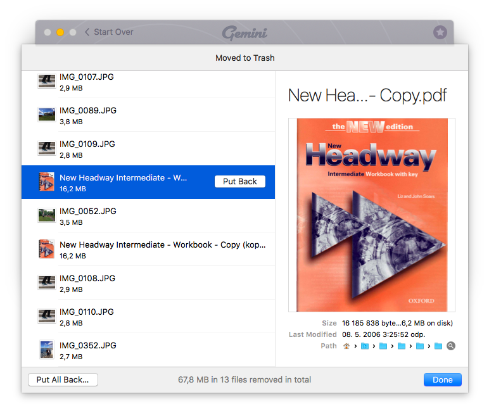This screenshot has width=489, height=406.
Task: Select the IMG_0089.JPG file name
Action: click(x=88, y=110)
